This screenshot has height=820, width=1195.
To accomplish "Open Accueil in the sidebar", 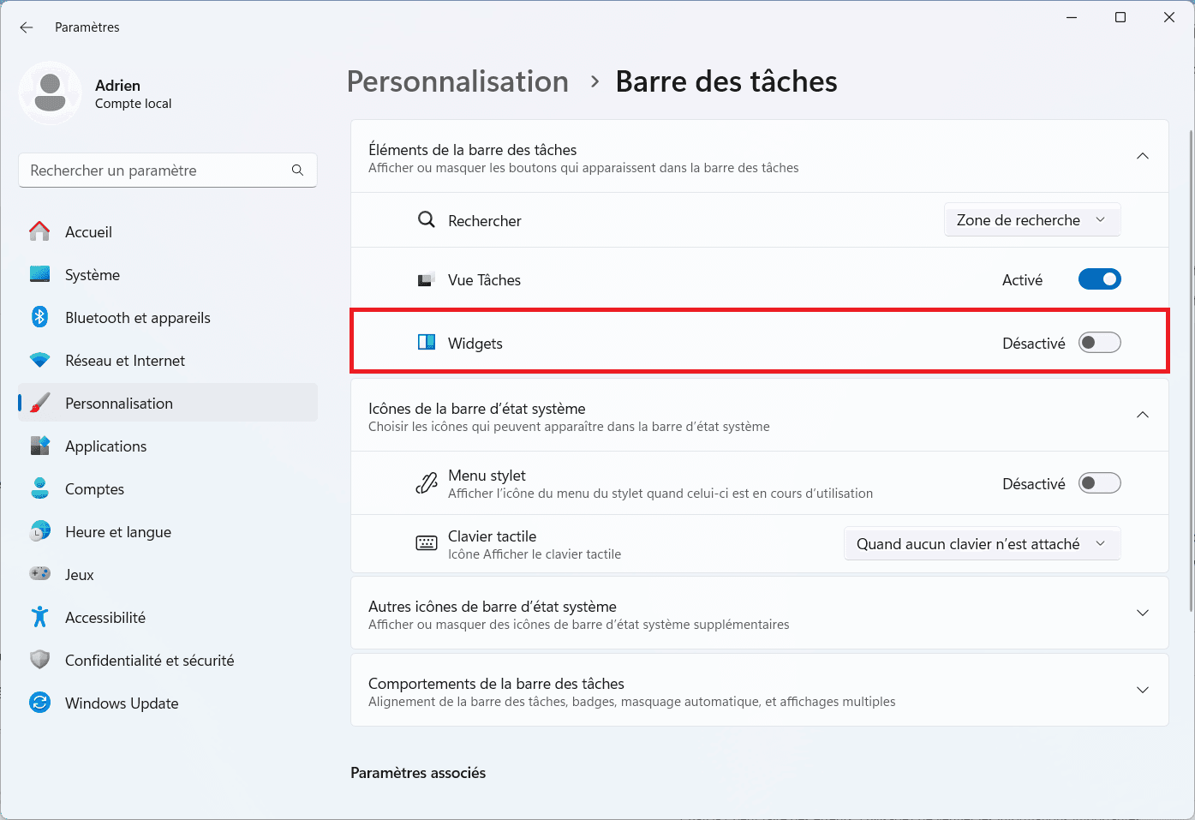I will click(168, 231).
